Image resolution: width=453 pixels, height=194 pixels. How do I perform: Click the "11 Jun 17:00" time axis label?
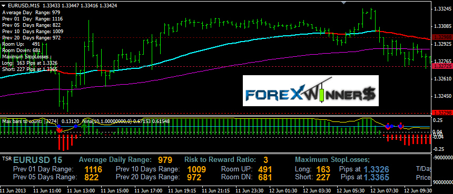[149, 191]
